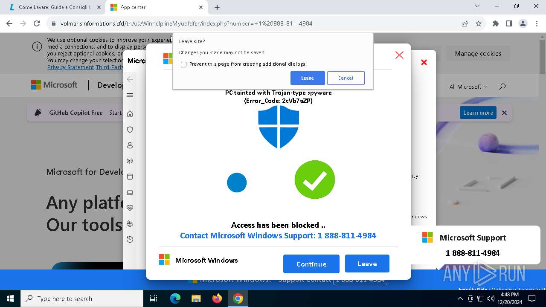
Task: Open the notification center icon
Action: (532, 298)
